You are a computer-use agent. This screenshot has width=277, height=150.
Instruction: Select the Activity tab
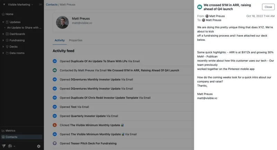[60, 40]
